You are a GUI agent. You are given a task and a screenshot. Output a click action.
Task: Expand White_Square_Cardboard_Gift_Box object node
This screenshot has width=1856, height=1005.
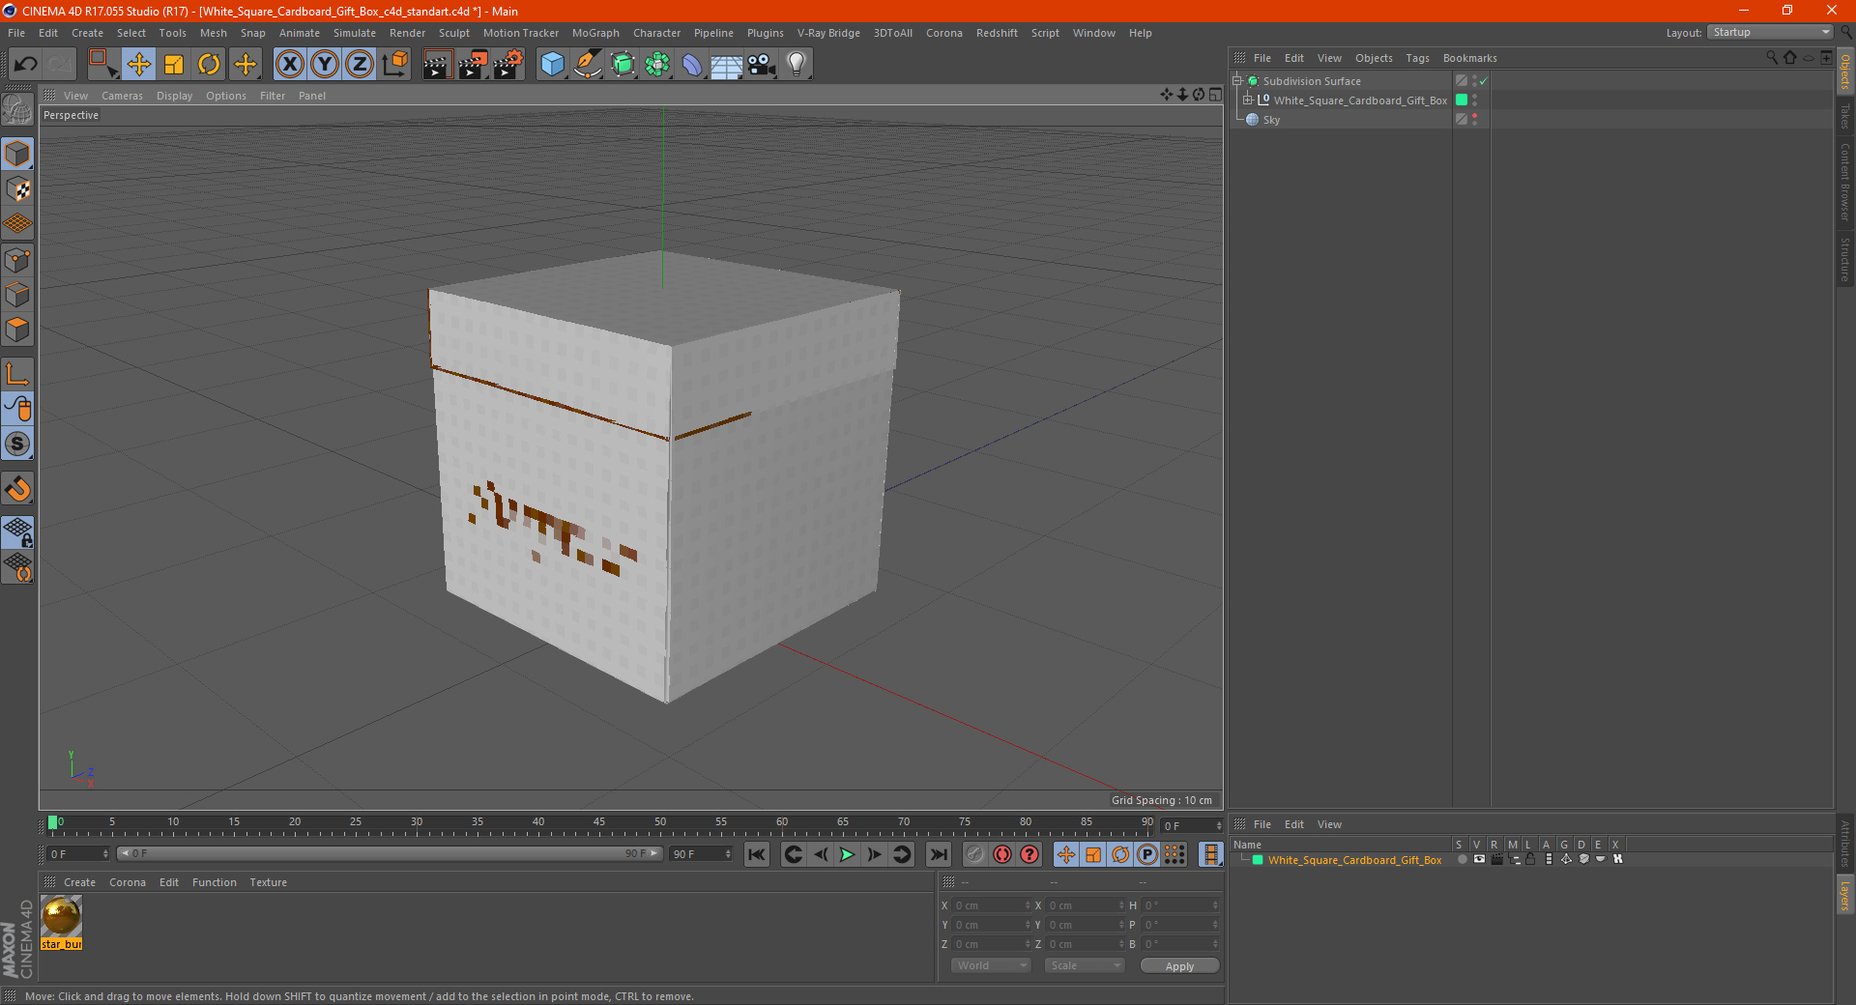1248,100
